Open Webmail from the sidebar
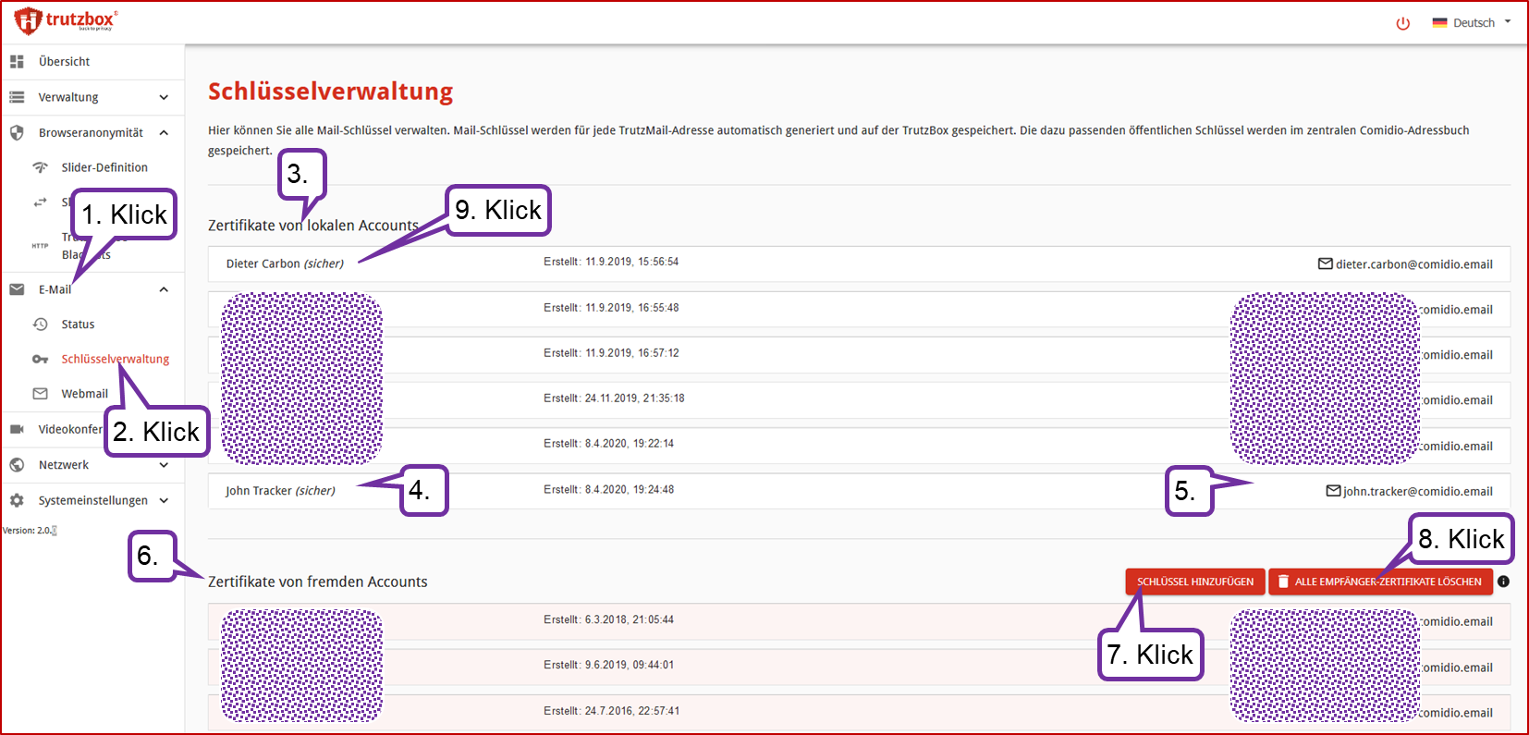 point(85,394)
